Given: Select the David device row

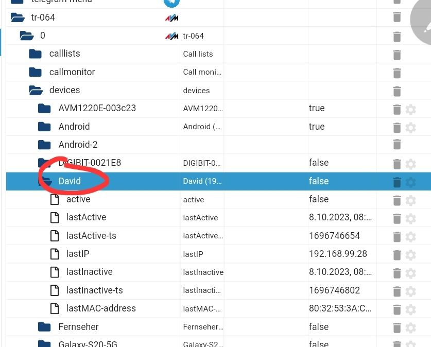Looking at the screenshot, I should pyautogui.click(x=218, y=181).
